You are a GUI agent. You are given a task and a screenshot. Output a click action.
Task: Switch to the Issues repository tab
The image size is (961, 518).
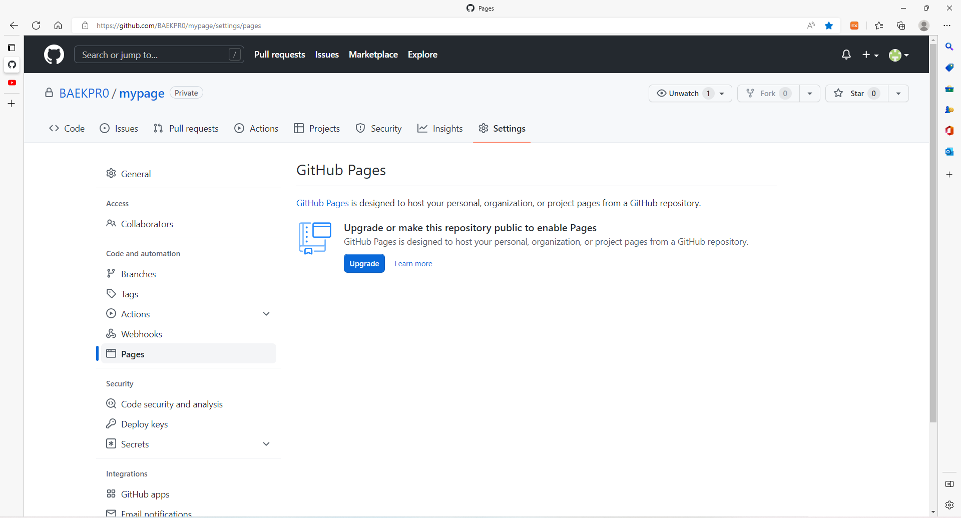[119, 129]
